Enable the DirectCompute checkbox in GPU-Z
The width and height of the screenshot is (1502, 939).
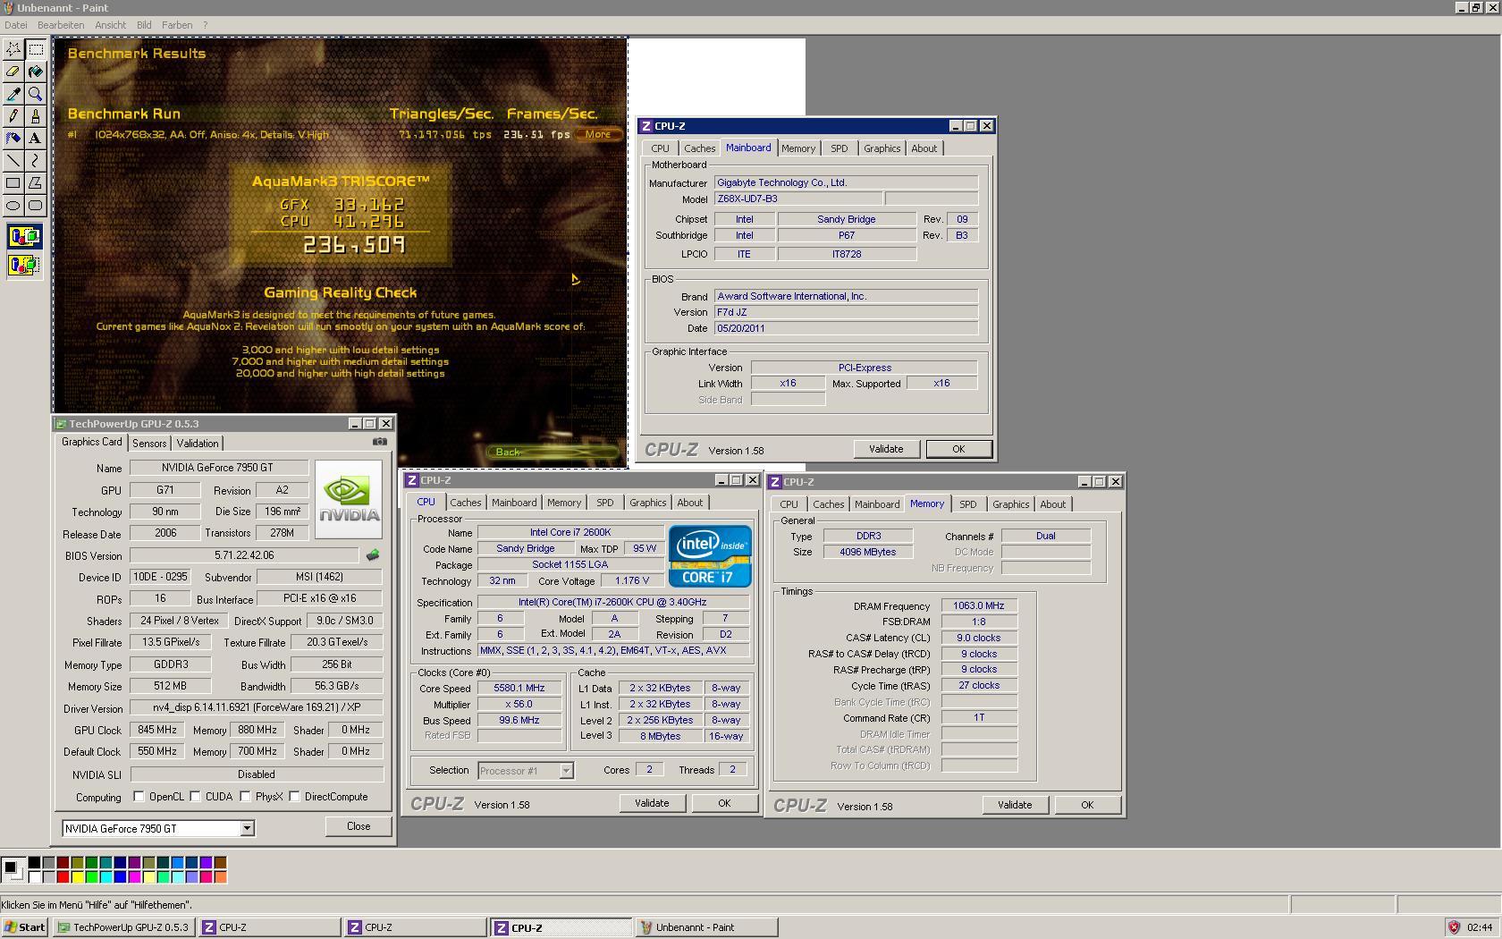(294, 797)
